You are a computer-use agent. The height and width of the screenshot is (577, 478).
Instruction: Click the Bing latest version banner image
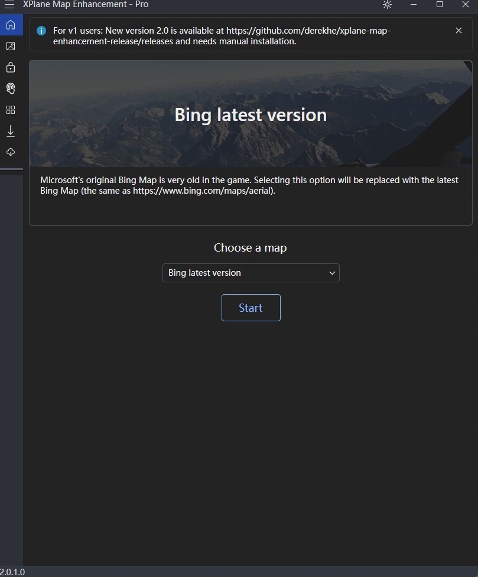(x=251, y=114)
